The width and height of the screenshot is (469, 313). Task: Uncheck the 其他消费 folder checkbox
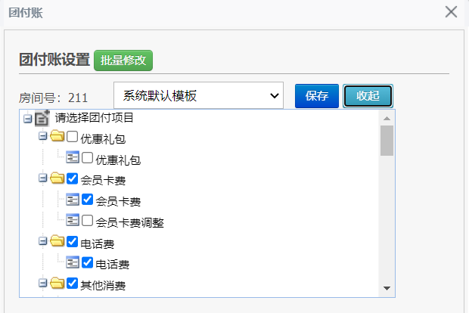[x=72, y=283]
